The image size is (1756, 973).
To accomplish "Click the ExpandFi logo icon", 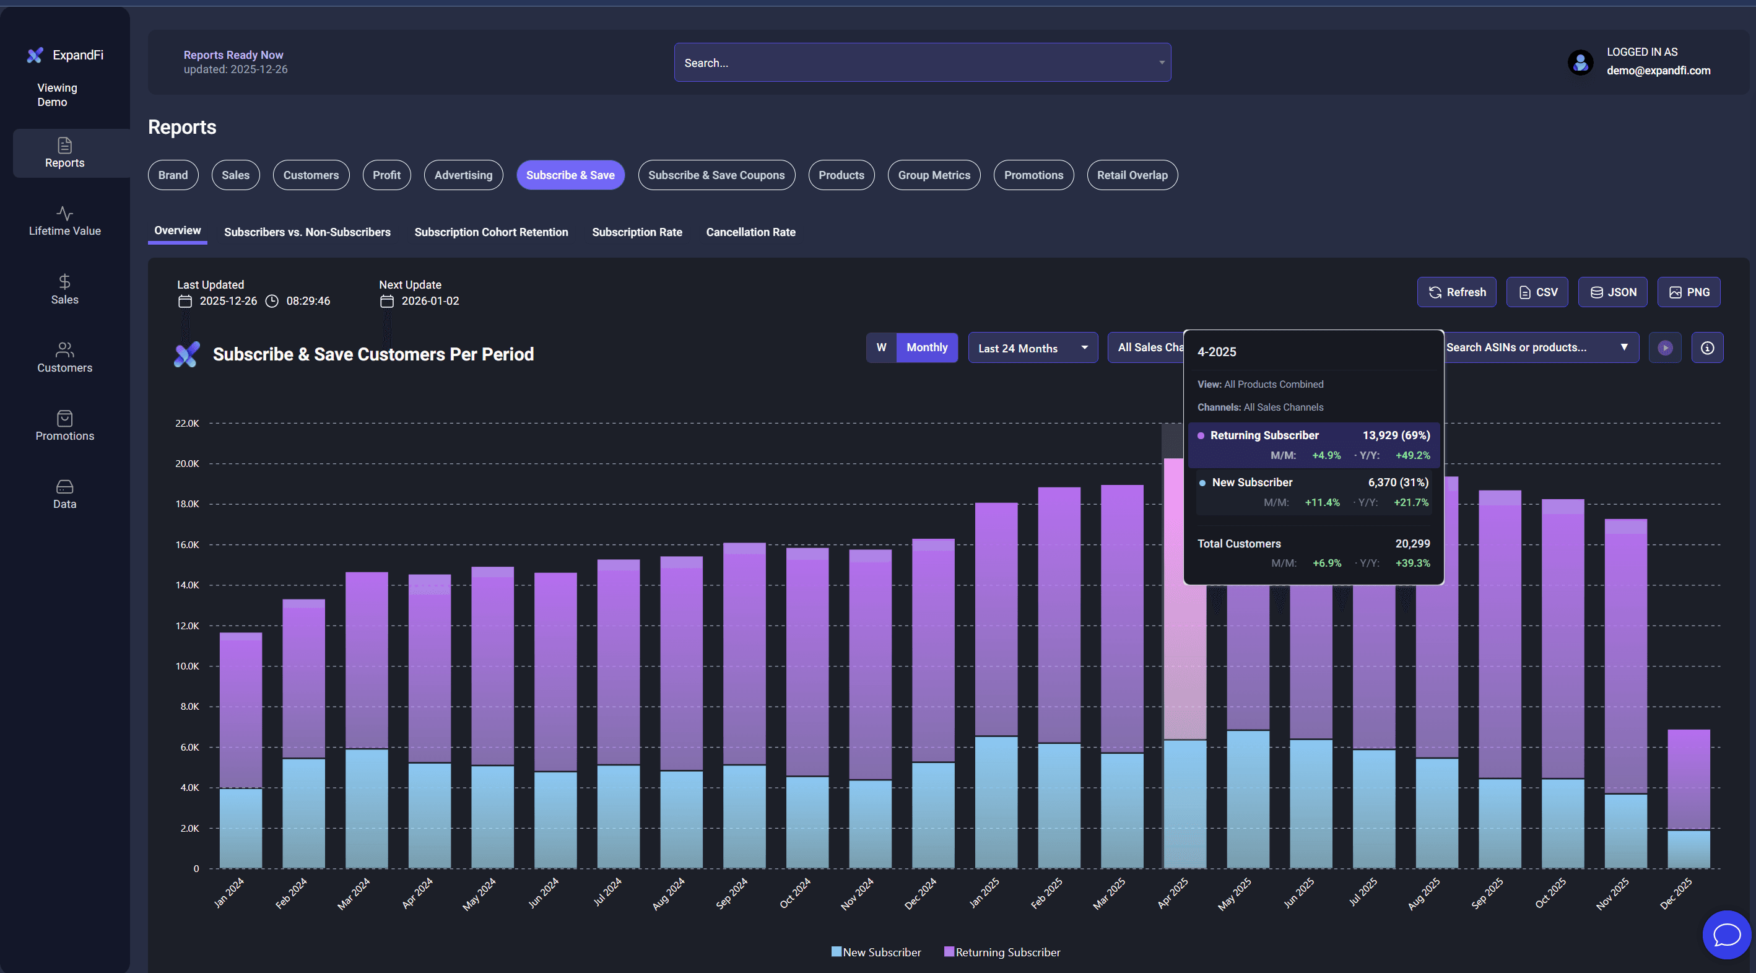I will click(x=35, y=55).
